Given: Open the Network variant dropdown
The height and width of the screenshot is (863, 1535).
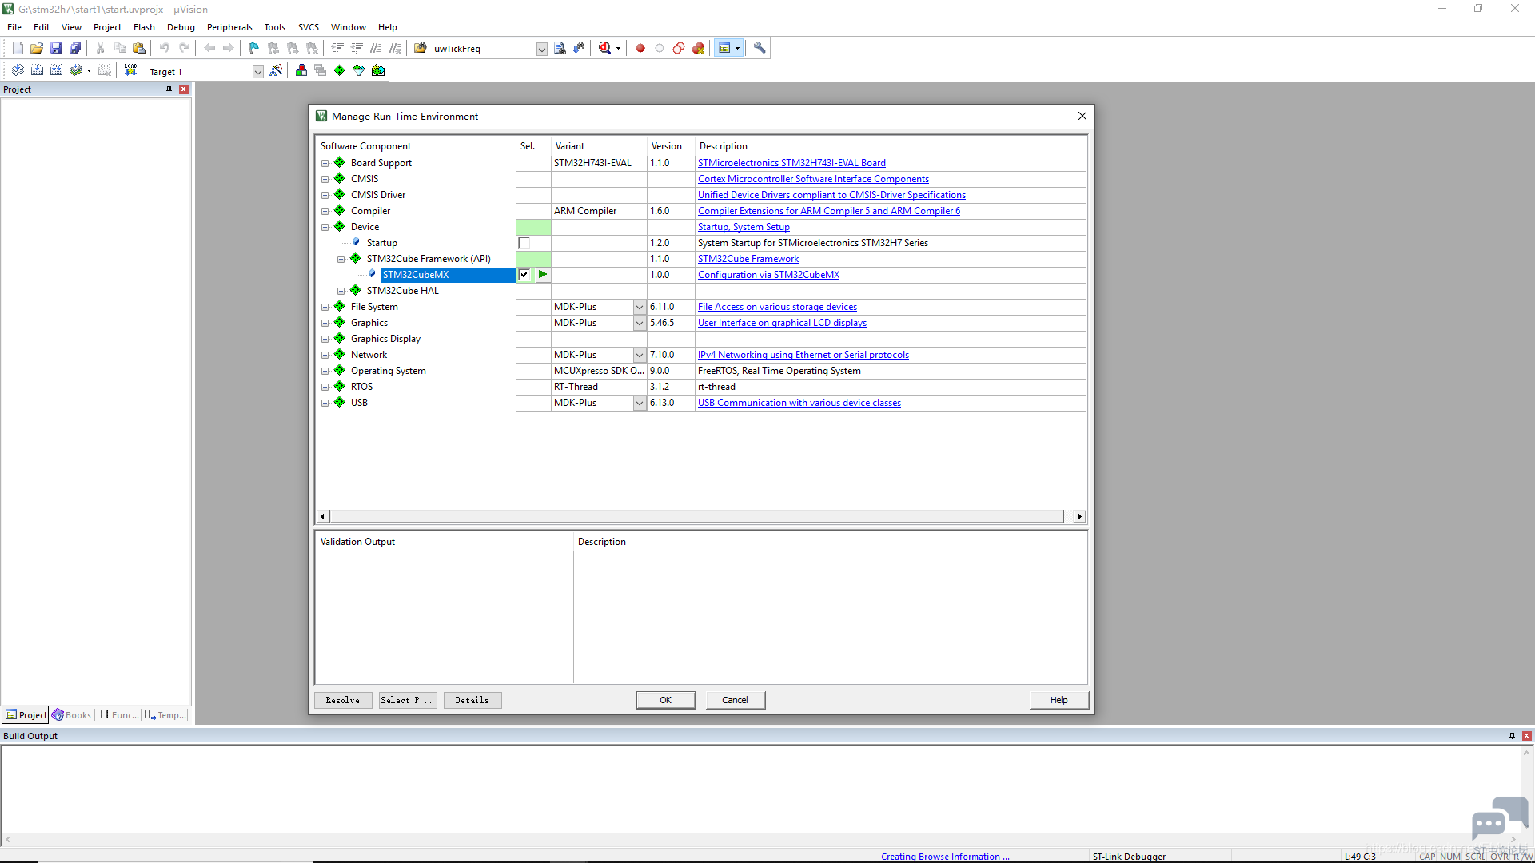Looking at the screenshot, I should pyautogui.click(x=640, y=355).
